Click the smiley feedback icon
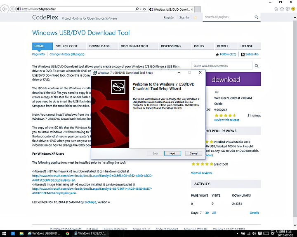The image size is (297, 237). click(x=293, y=9)
